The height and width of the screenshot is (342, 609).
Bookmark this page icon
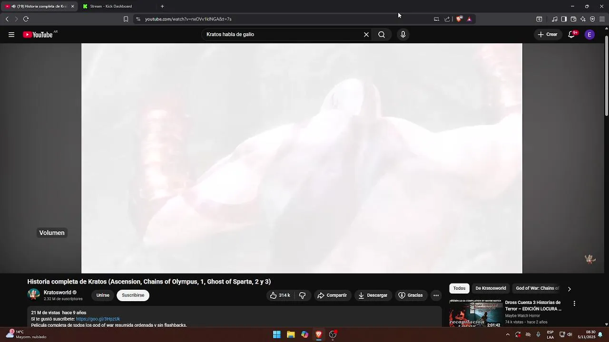tap(126, 19)
